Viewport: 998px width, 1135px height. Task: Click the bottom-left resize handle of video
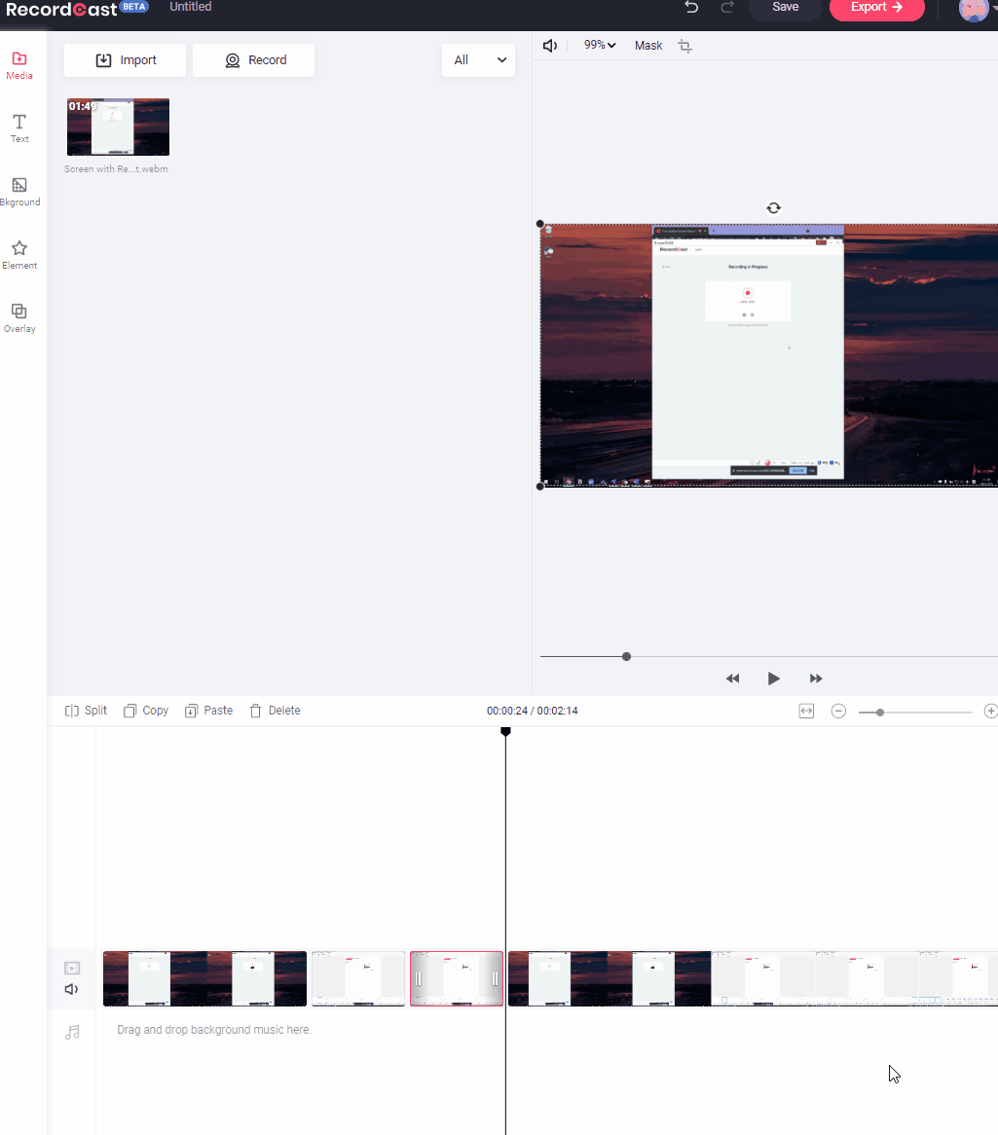click(x=540, y=487)
